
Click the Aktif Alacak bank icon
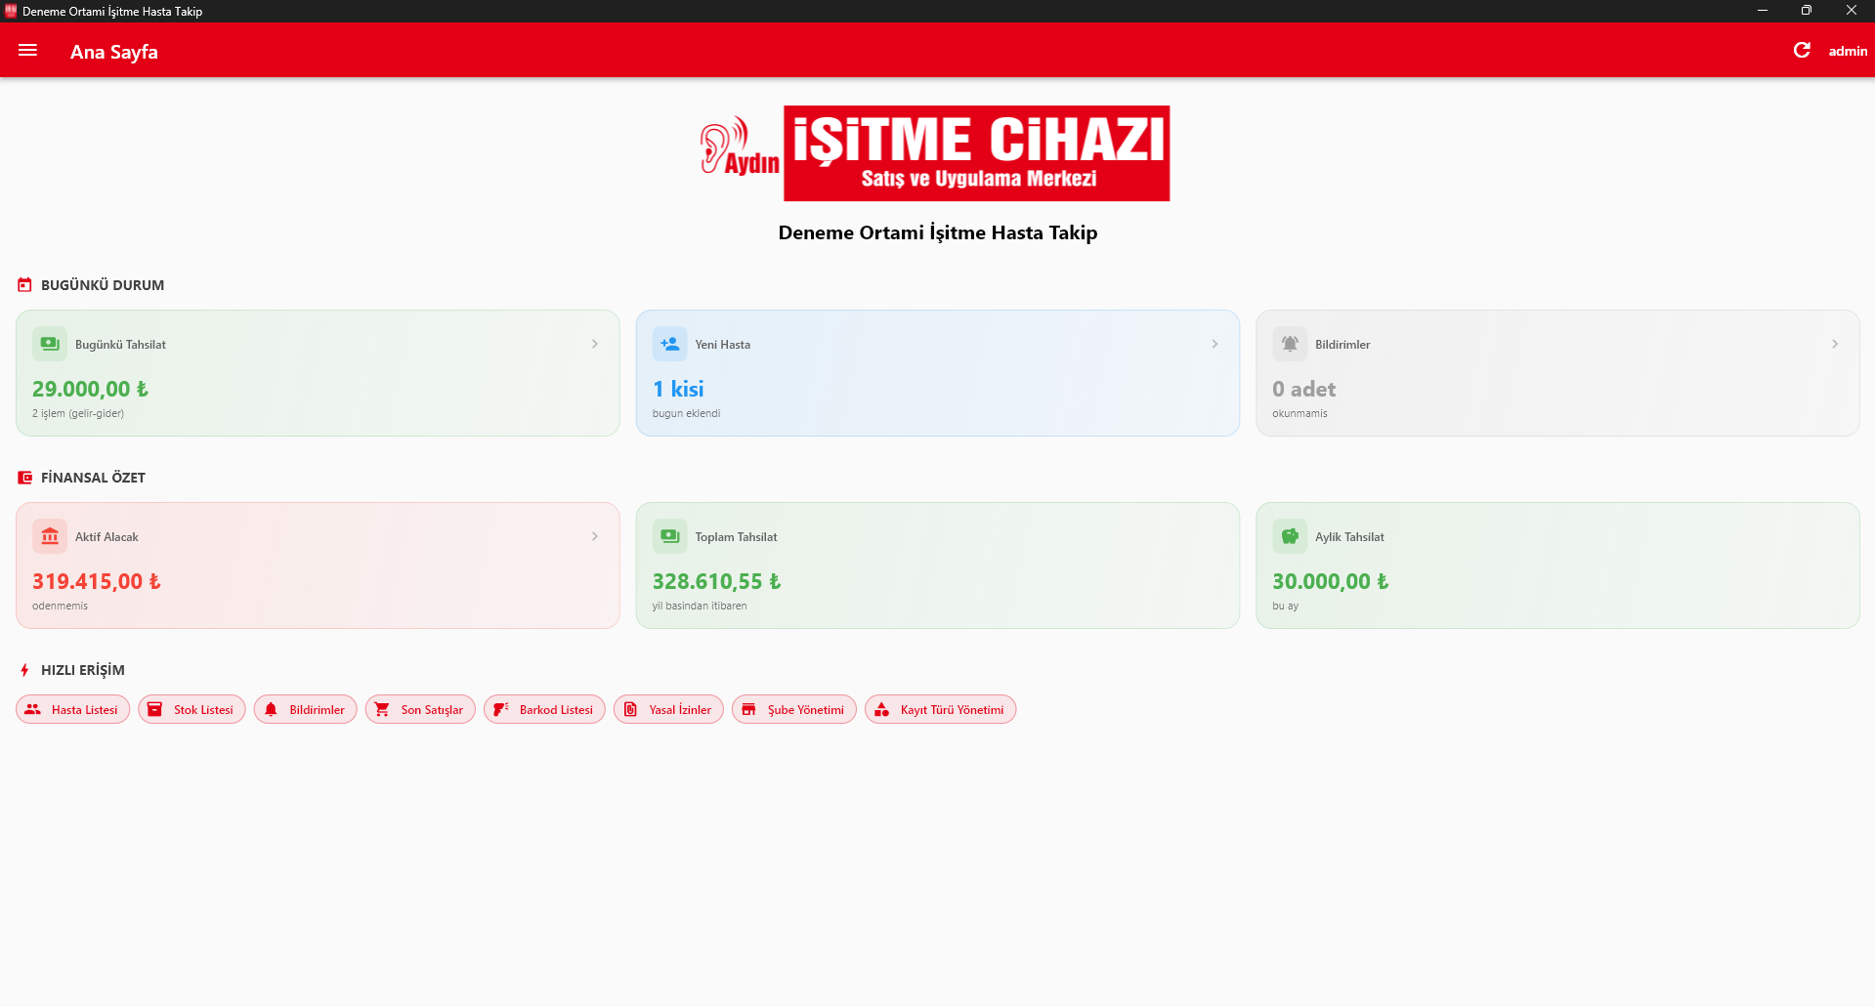coord(50,536)
